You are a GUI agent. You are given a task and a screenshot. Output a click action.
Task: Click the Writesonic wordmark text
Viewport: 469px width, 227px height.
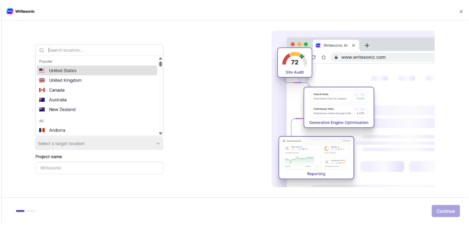pyautogui.click(x=25, y=12)
